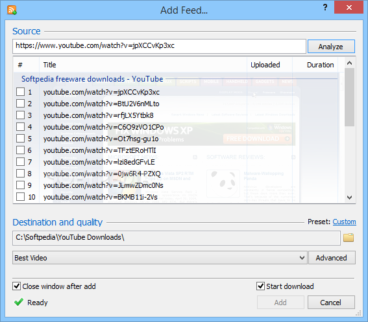The height and width of the screenshot is (322, 368).
Task: Click the scroll up arrow of video list
Action: 349,63
